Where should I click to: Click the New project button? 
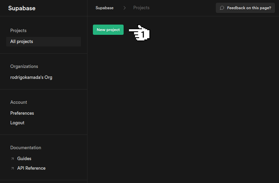point(108,30)
